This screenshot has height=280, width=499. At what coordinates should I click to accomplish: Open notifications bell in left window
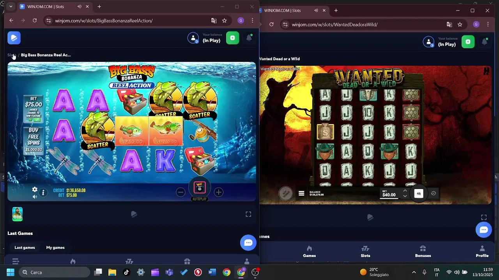tap(249, 38)
